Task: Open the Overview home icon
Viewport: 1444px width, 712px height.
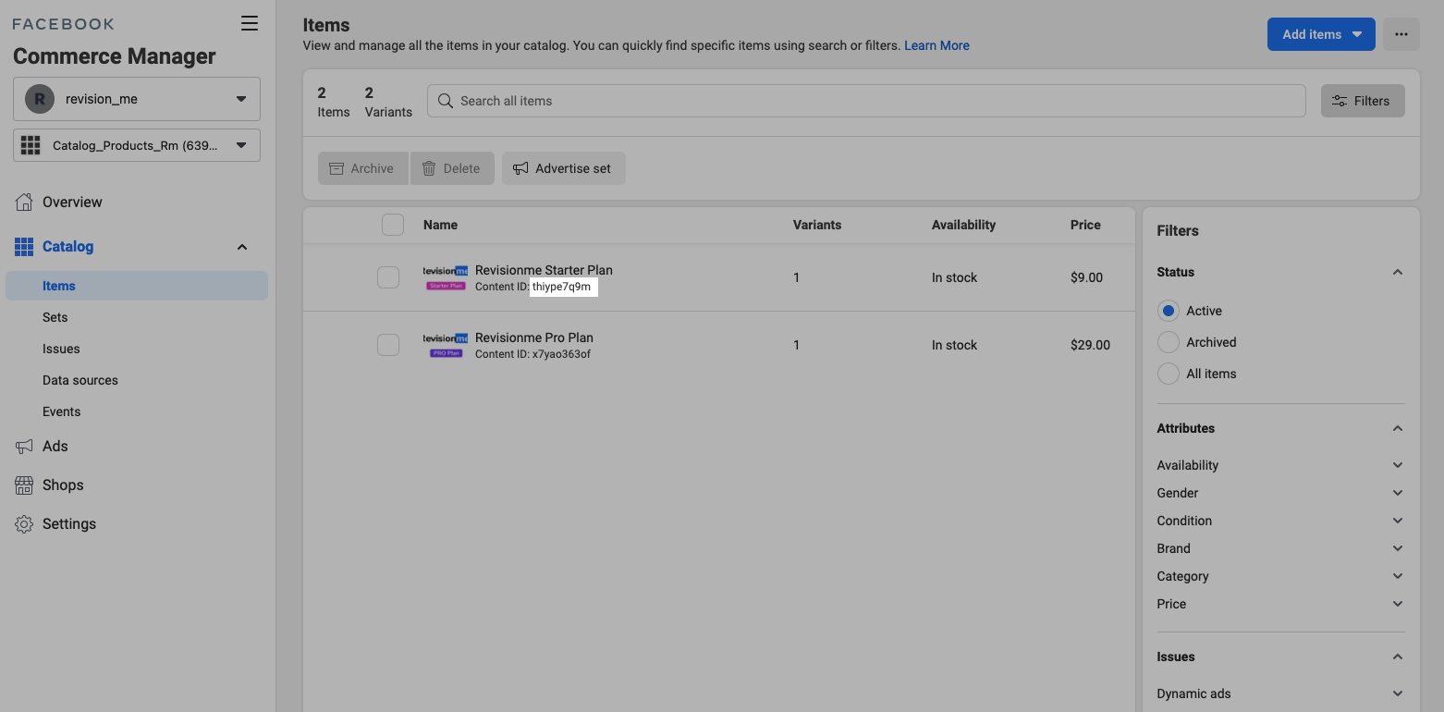Action: [24, 203]
